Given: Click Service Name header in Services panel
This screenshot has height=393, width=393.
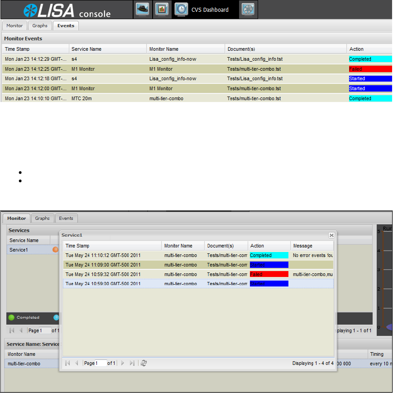Looking at the screenshot, I should pos(29,240).
